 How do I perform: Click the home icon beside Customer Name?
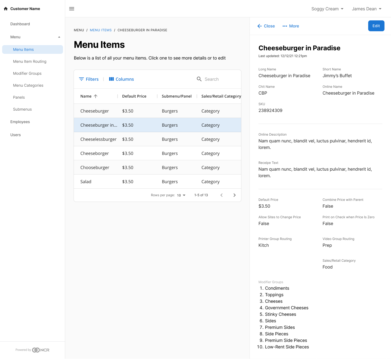tap(6, 9)
